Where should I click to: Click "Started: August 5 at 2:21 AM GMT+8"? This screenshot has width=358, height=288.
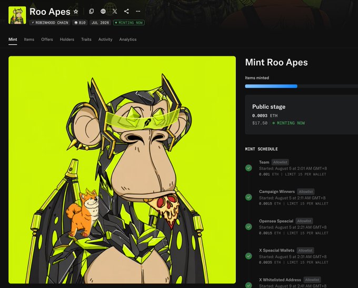[293, 227]
